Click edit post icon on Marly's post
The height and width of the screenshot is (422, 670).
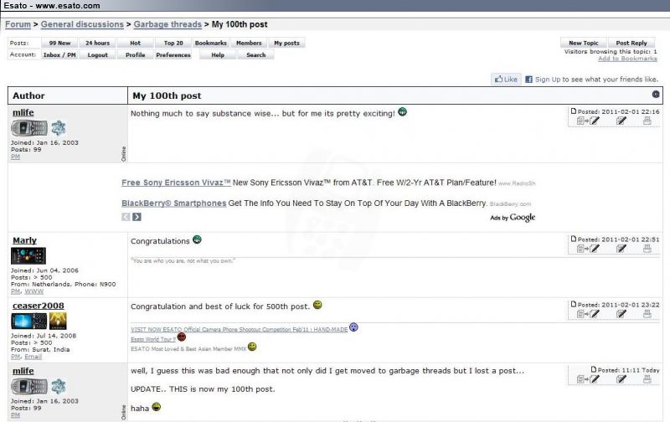tap(621, 249)
